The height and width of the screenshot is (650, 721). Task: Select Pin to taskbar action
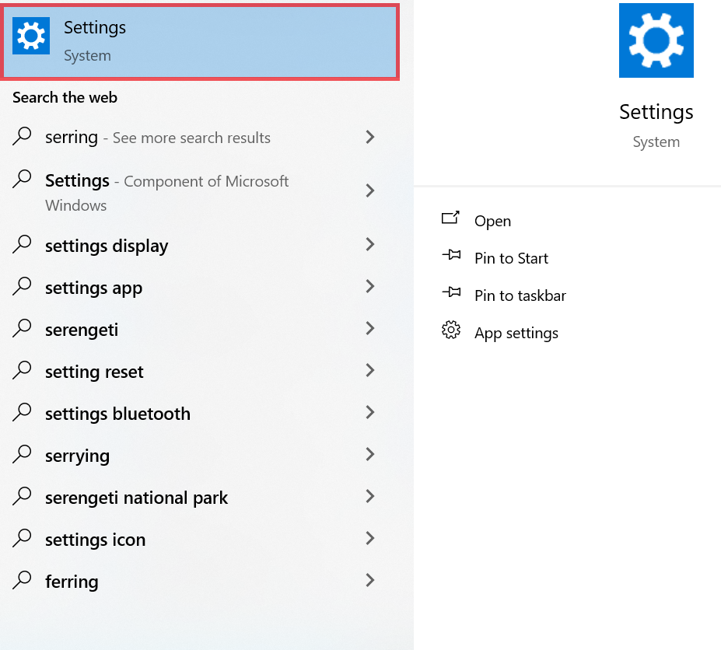[x=520, y=295]
